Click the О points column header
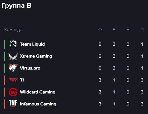148x114 pixels. coord(100,30)
